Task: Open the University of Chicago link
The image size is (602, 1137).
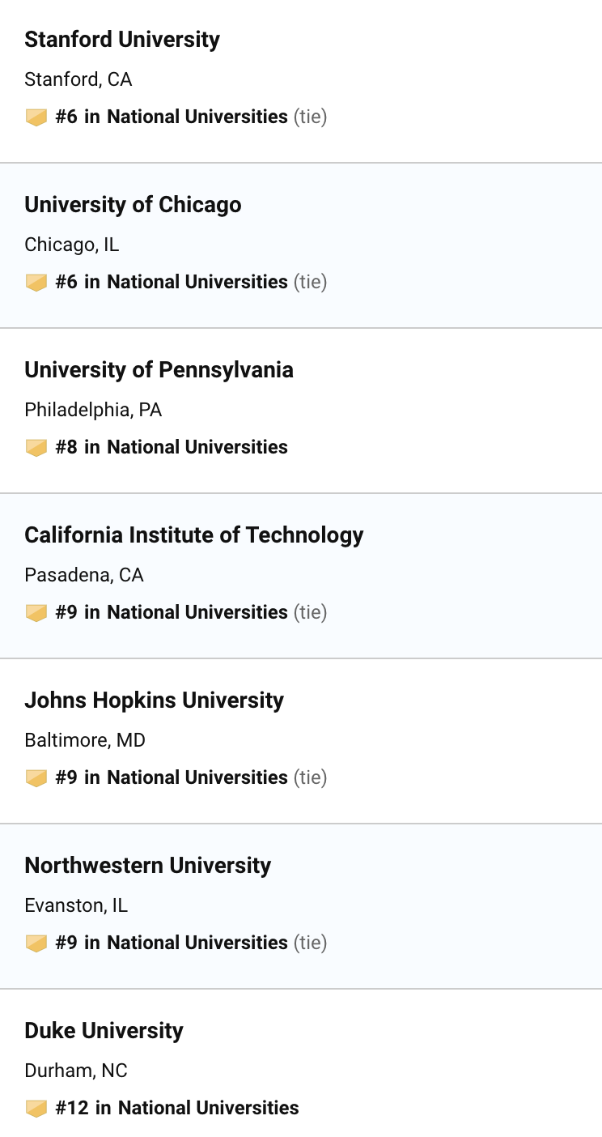Action: pyautogui.click(x=133, y=205)
